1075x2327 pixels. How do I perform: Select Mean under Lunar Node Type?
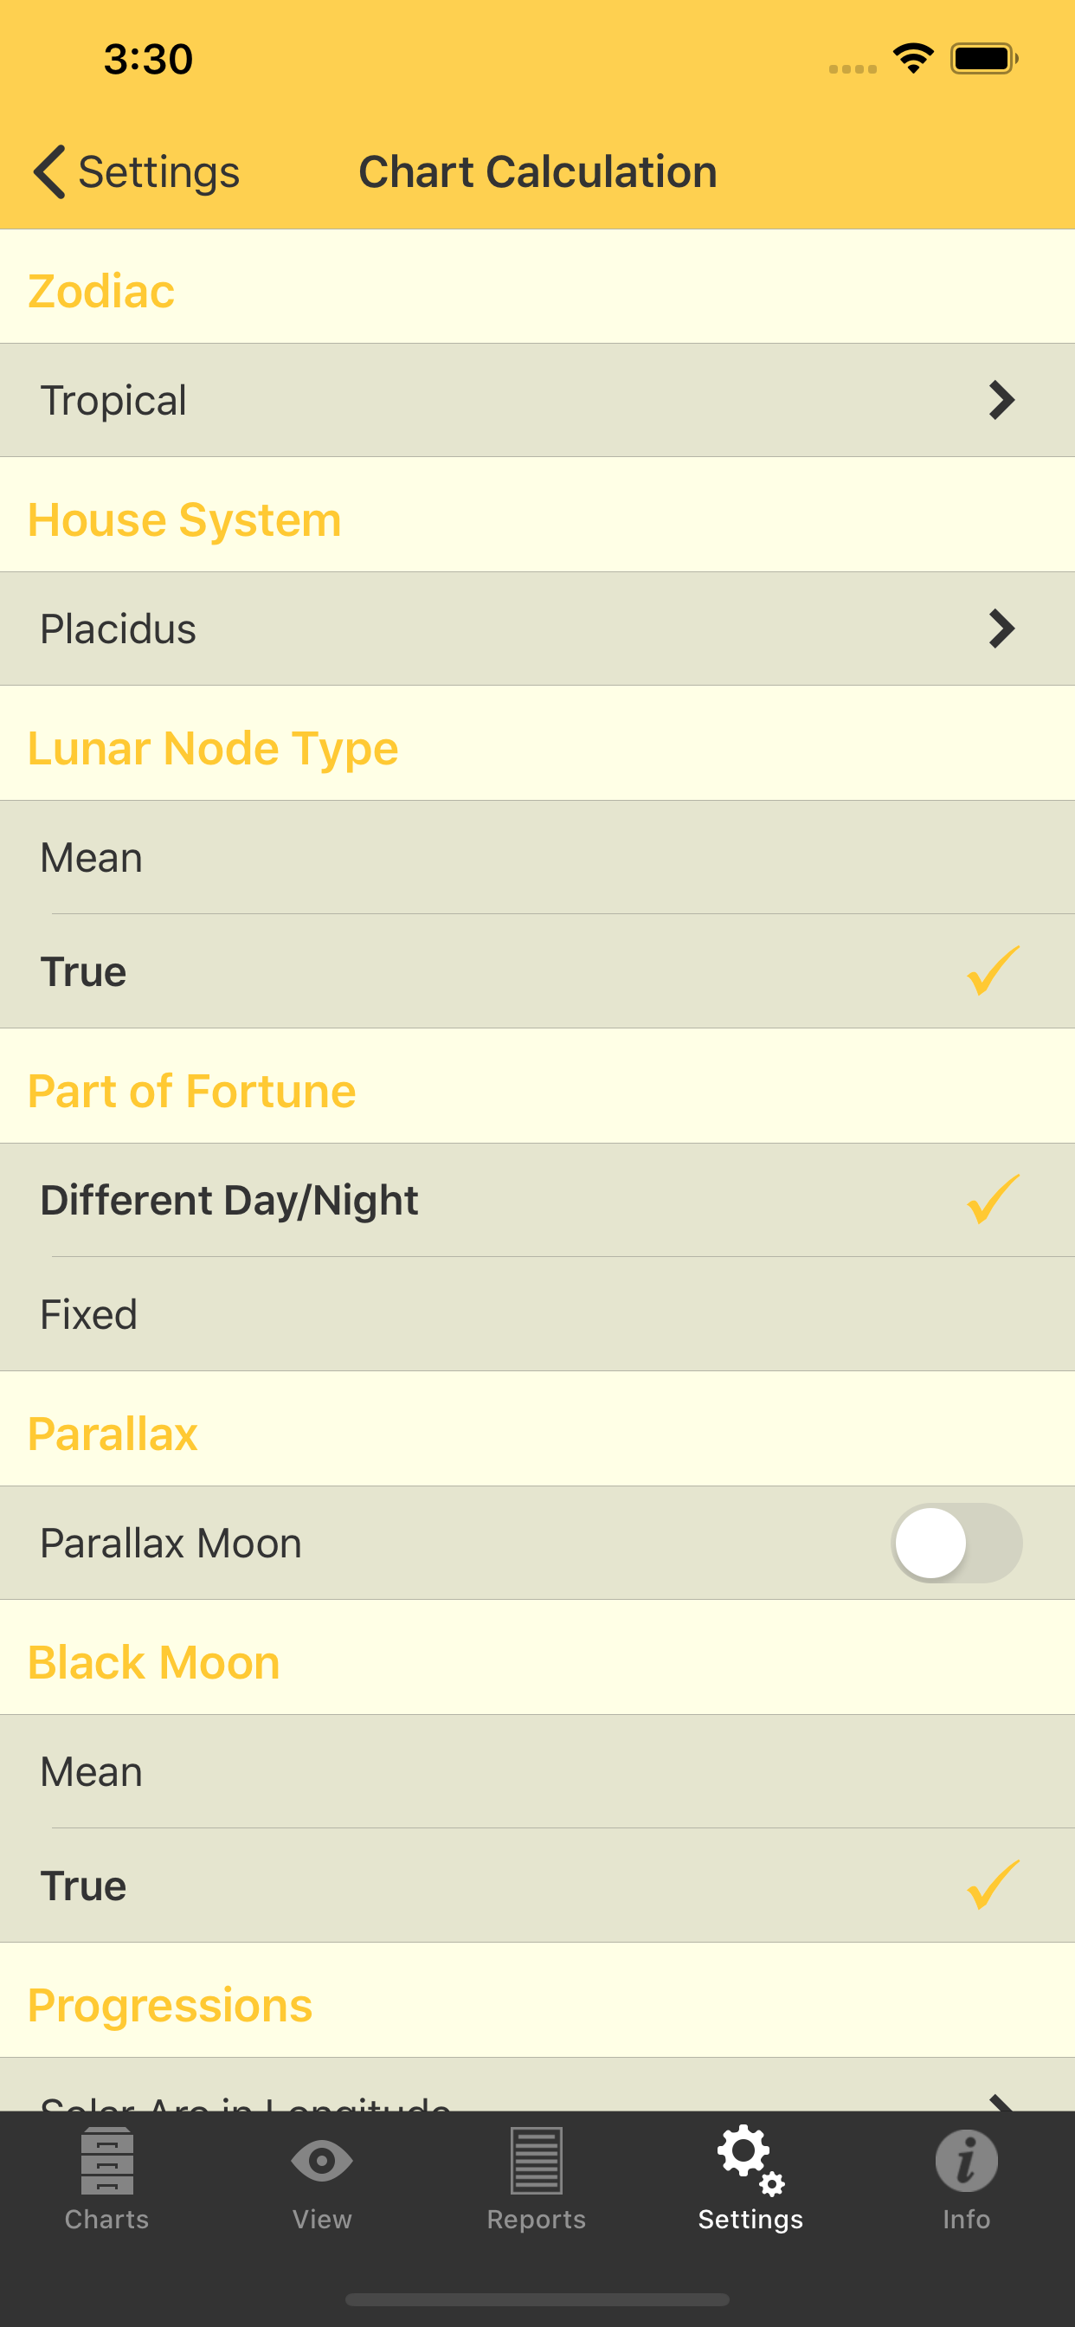pyautogui.click(x=537, y=857)
